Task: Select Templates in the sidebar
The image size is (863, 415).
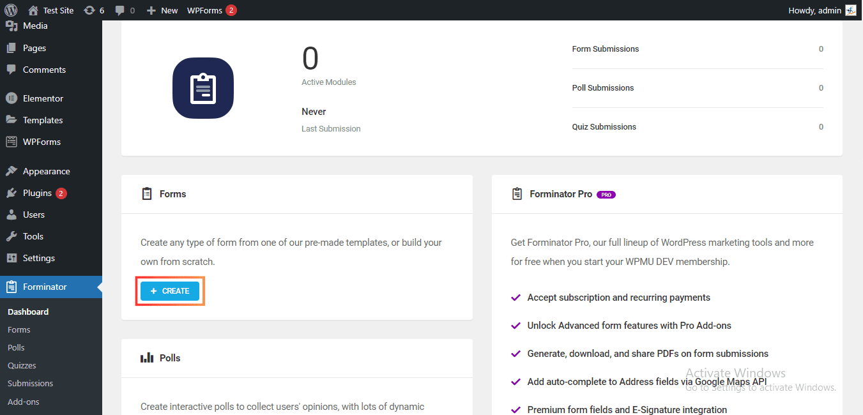Action: click(x=42, y=119)
